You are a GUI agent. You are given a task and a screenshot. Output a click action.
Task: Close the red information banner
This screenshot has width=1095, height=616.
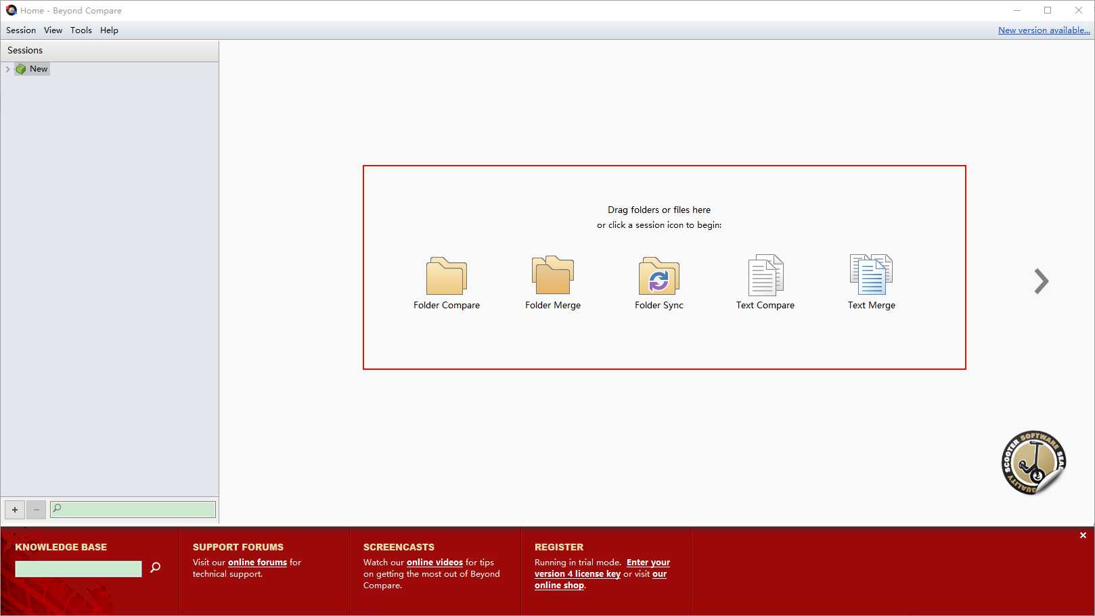coord(1083,536)
